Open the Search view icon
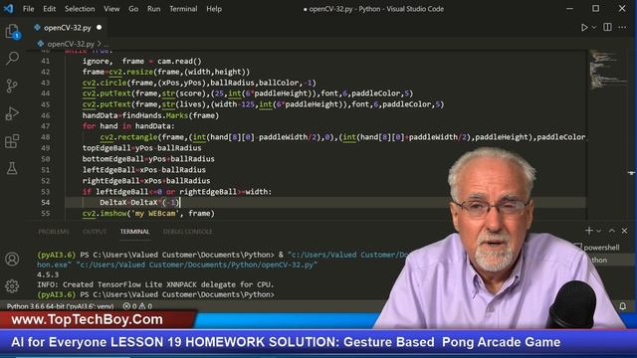The height and width of the screenshot is (358, 637). click(x=12, y=59)
